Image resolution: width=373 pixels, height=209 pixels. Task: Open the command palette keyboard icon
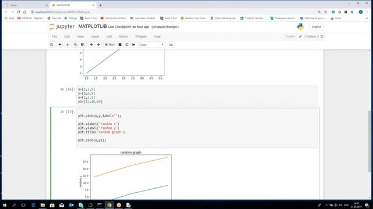171,45
